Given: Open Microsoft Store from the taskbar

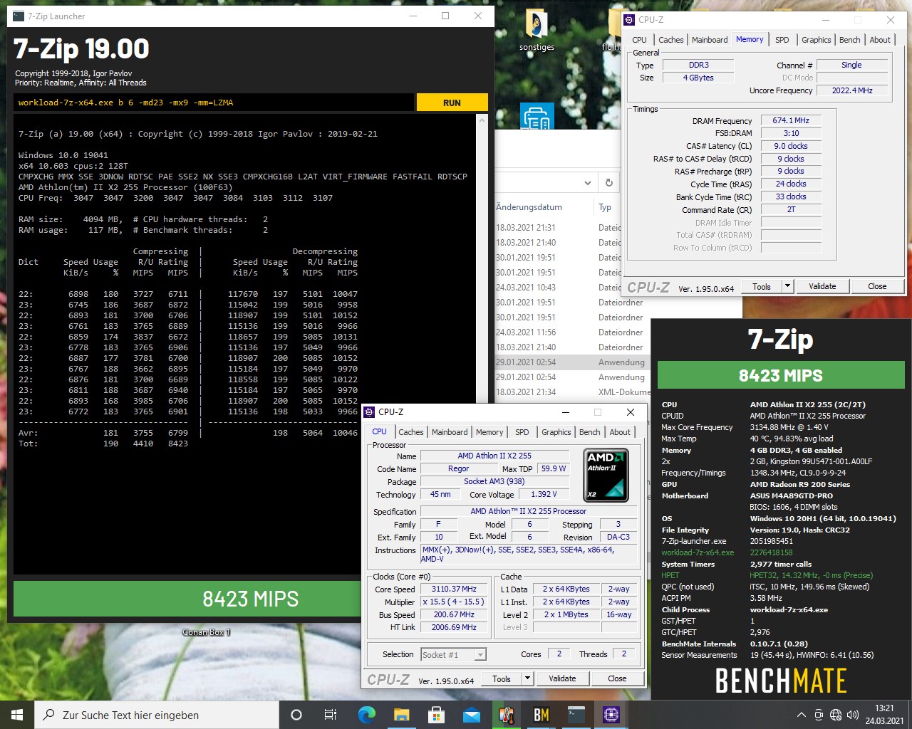Looking at the screenshot, I should [x=436, y=715].
